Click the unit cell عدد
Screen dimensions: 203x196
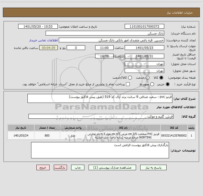click(73, 135)
